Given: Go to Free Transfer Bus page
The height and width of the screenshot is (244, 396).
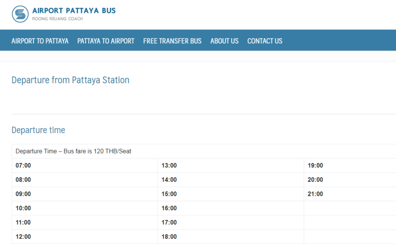Looking at the screenshot, I should point(172,41).
